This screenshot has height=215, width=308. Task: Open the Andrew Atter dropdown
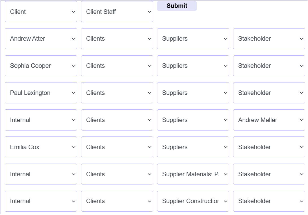tap(41, 39)
